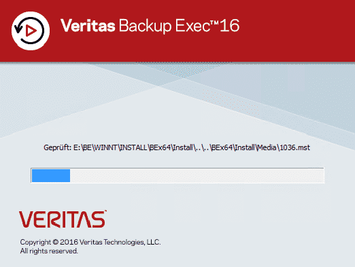355x267 pixels.
Task: Click the © symbol in the copyright line
Action: point(56,242)
